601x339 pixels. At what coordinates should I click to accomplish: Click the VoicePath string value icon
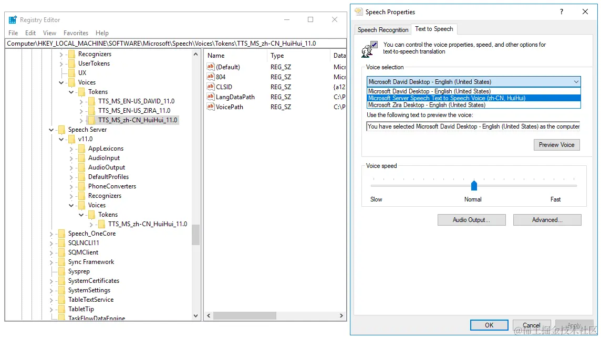pyautogui.click(x=211, y=107)
